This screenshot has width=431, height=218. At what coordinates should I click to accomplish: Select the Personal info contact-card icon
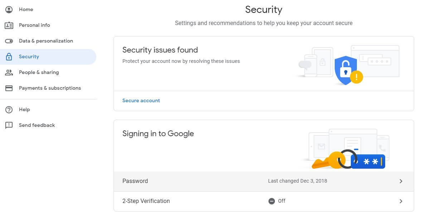(x=9, y=25)
